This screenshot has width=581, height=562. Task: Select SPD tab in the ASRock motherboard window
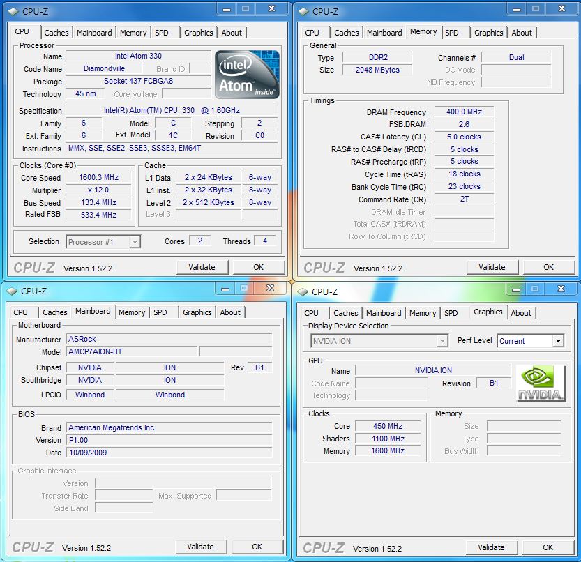point(160,312)
